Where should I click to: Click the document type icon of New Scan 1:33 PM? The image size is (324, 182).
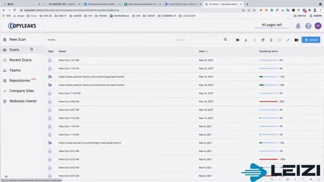pos(50,69)
